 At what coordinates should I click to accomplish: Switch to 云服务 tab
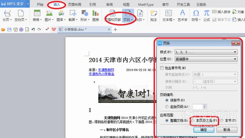click(x=201, y=5)
